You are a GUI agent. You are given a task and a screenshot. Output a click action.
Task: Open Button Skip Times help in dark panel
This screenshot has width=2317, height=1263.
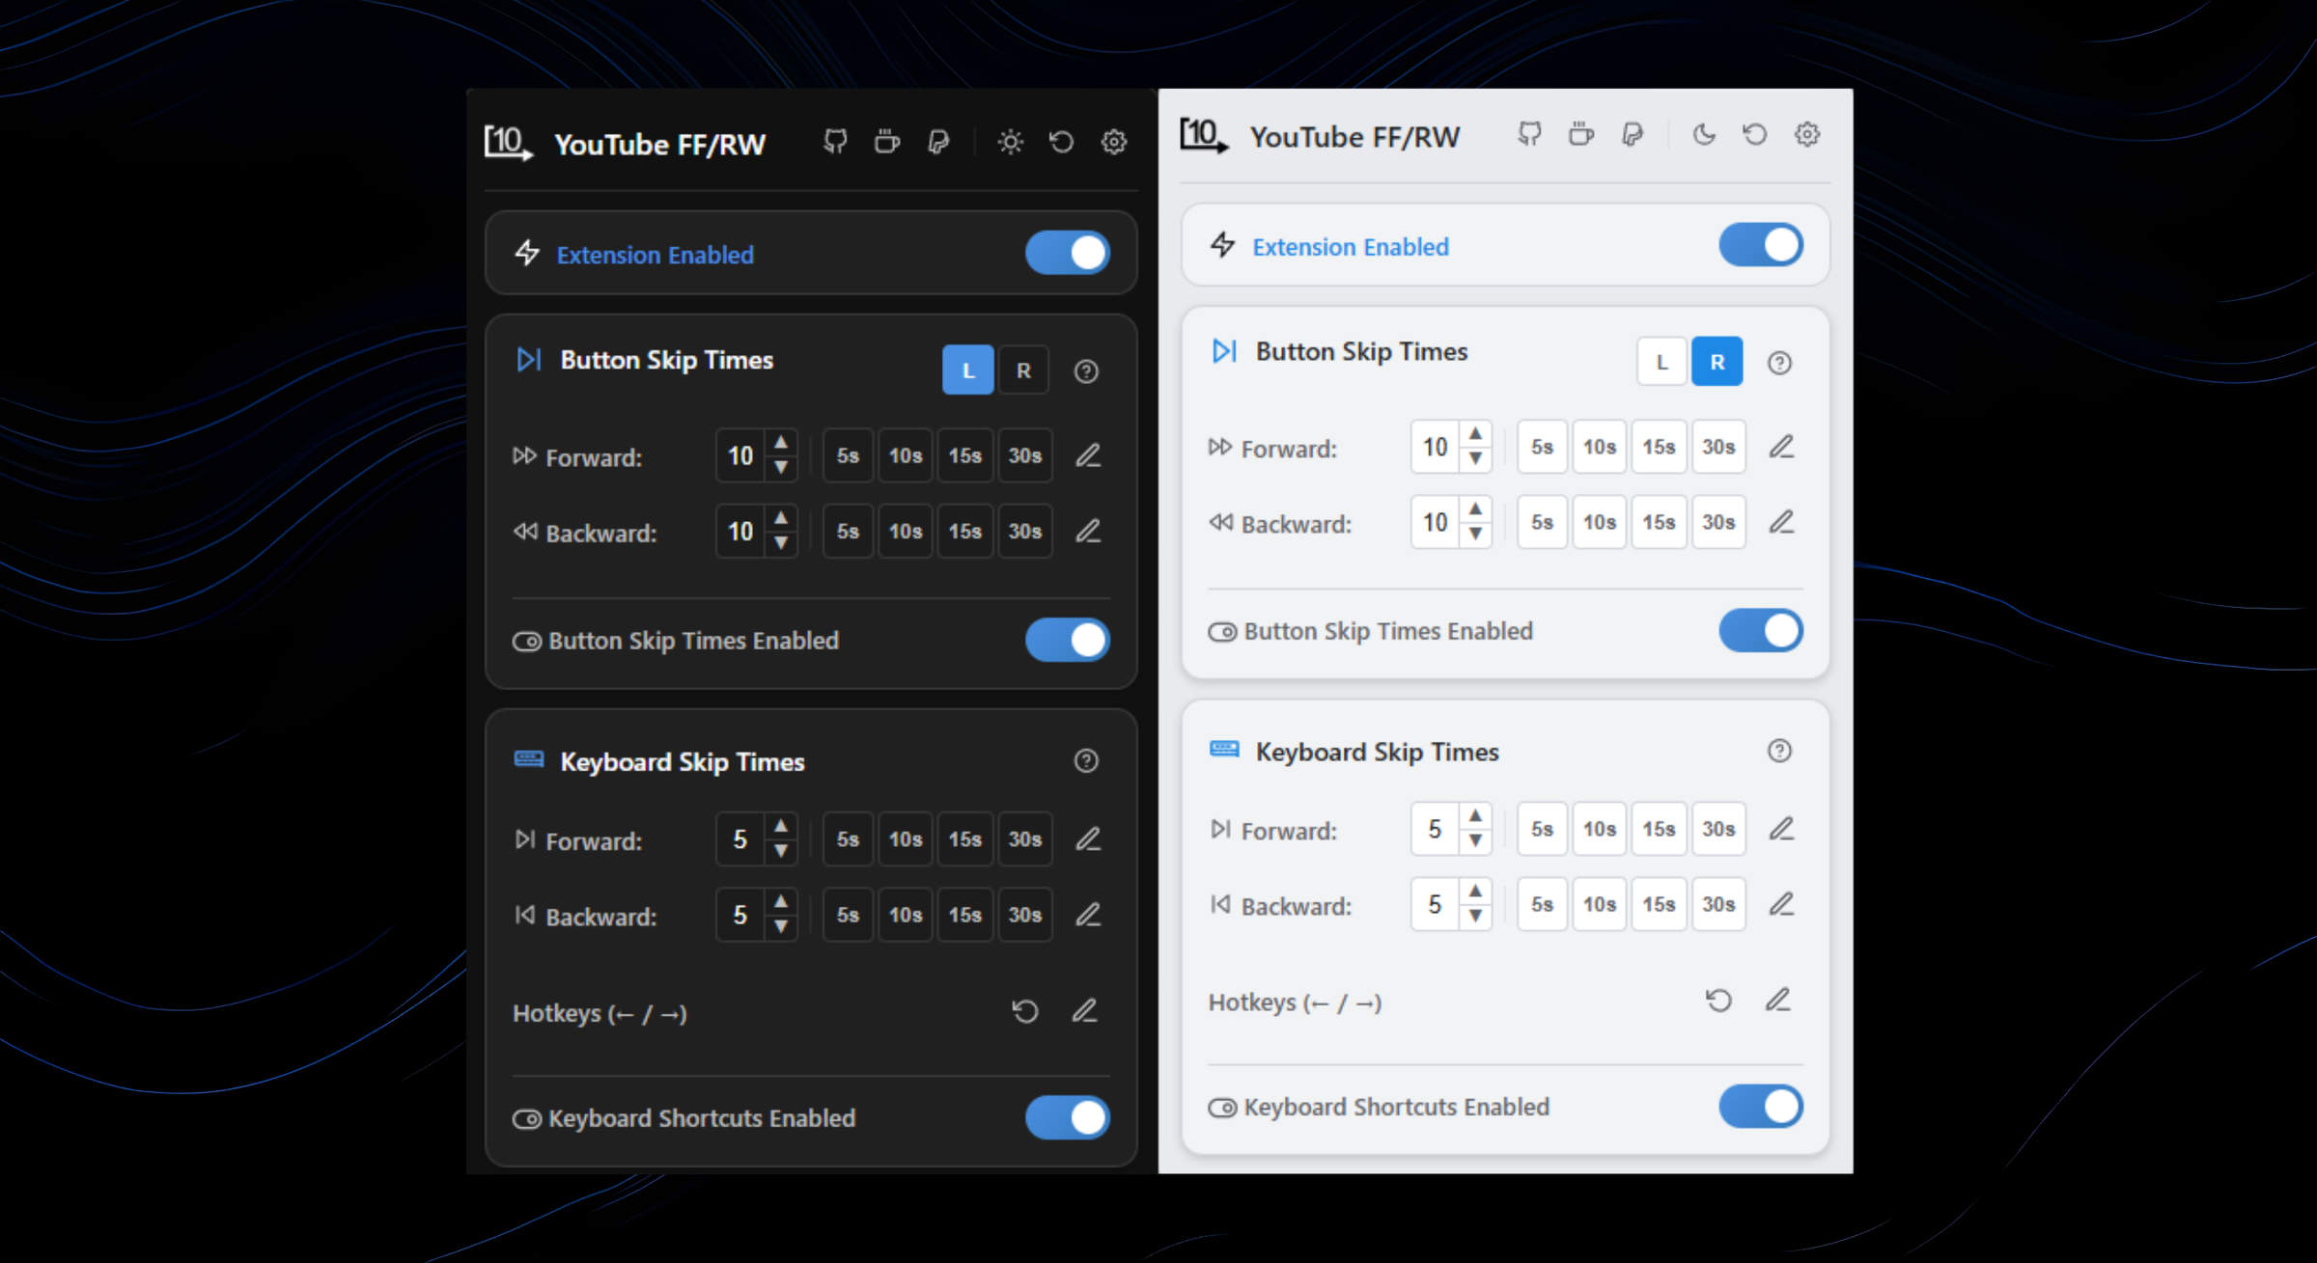coord(1086,371)
